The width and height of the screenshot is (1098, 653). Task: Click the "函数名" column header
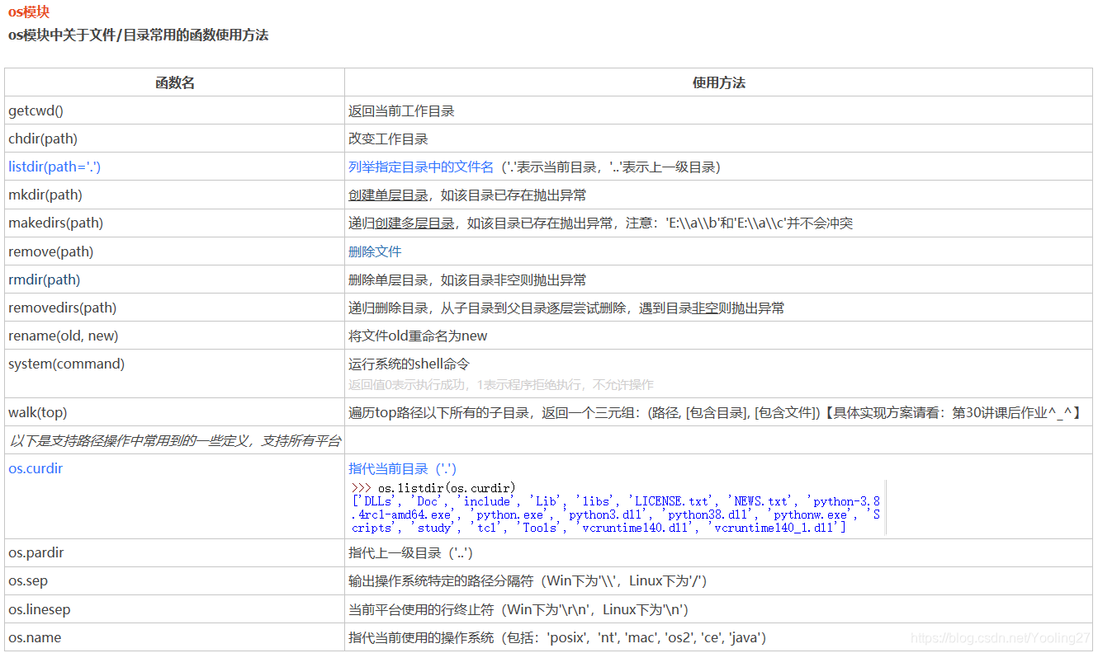(175, 82)
